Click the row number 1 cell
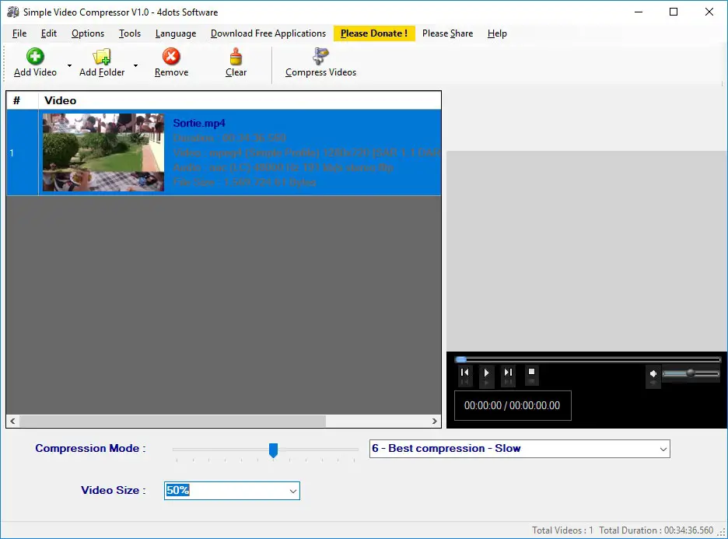The height and width of the screenshot is (539, 728). coord(23,152)
